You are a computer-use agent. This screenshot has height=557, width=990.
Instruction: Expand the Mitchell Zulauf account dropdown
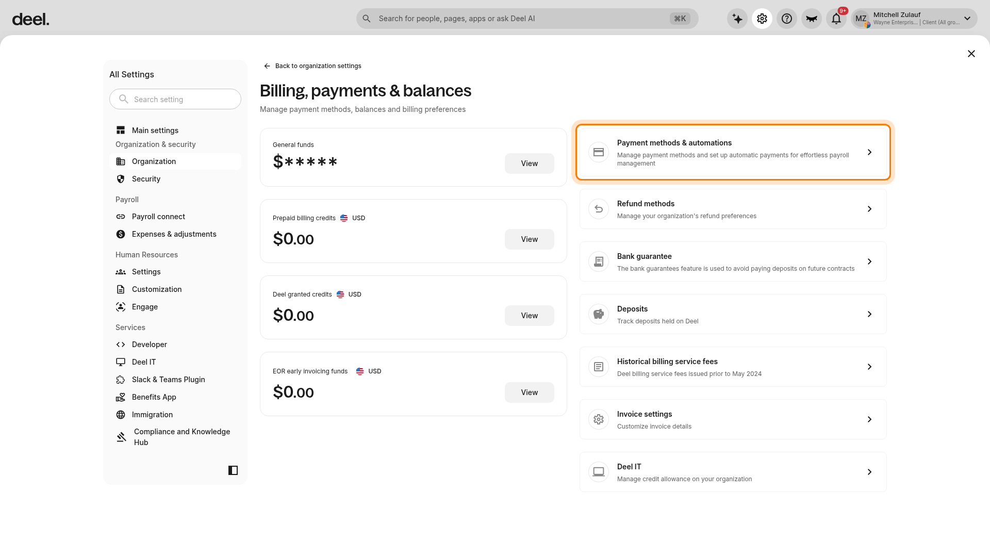tap(967, 19)
